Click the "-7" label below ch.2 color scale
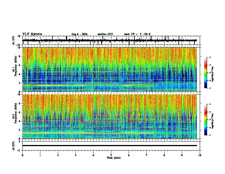Image resolution: width=225 pixels, height=174 pixels. click(x=209, y=135)
